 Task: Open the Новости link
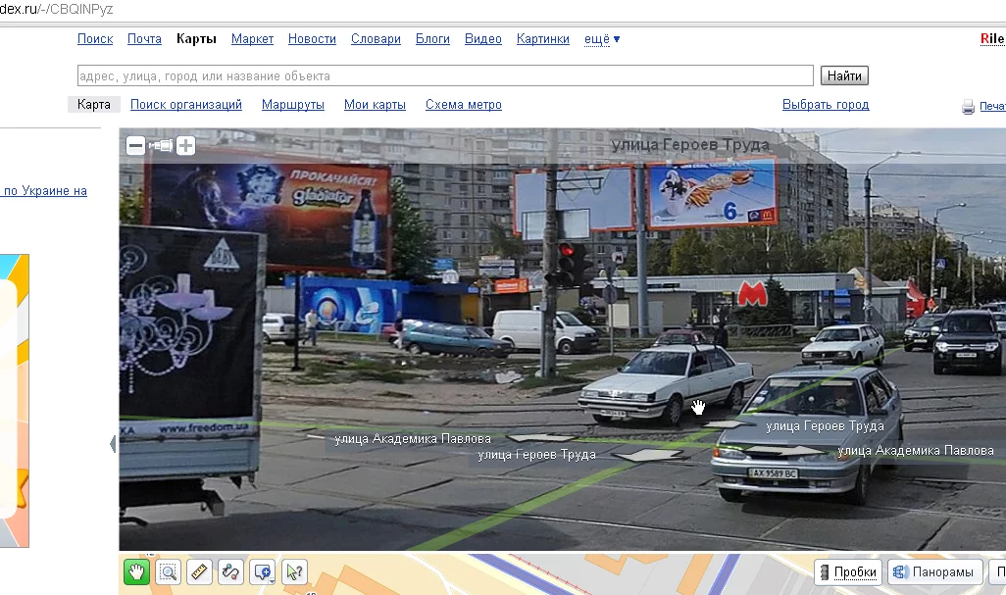pos(312,39)
